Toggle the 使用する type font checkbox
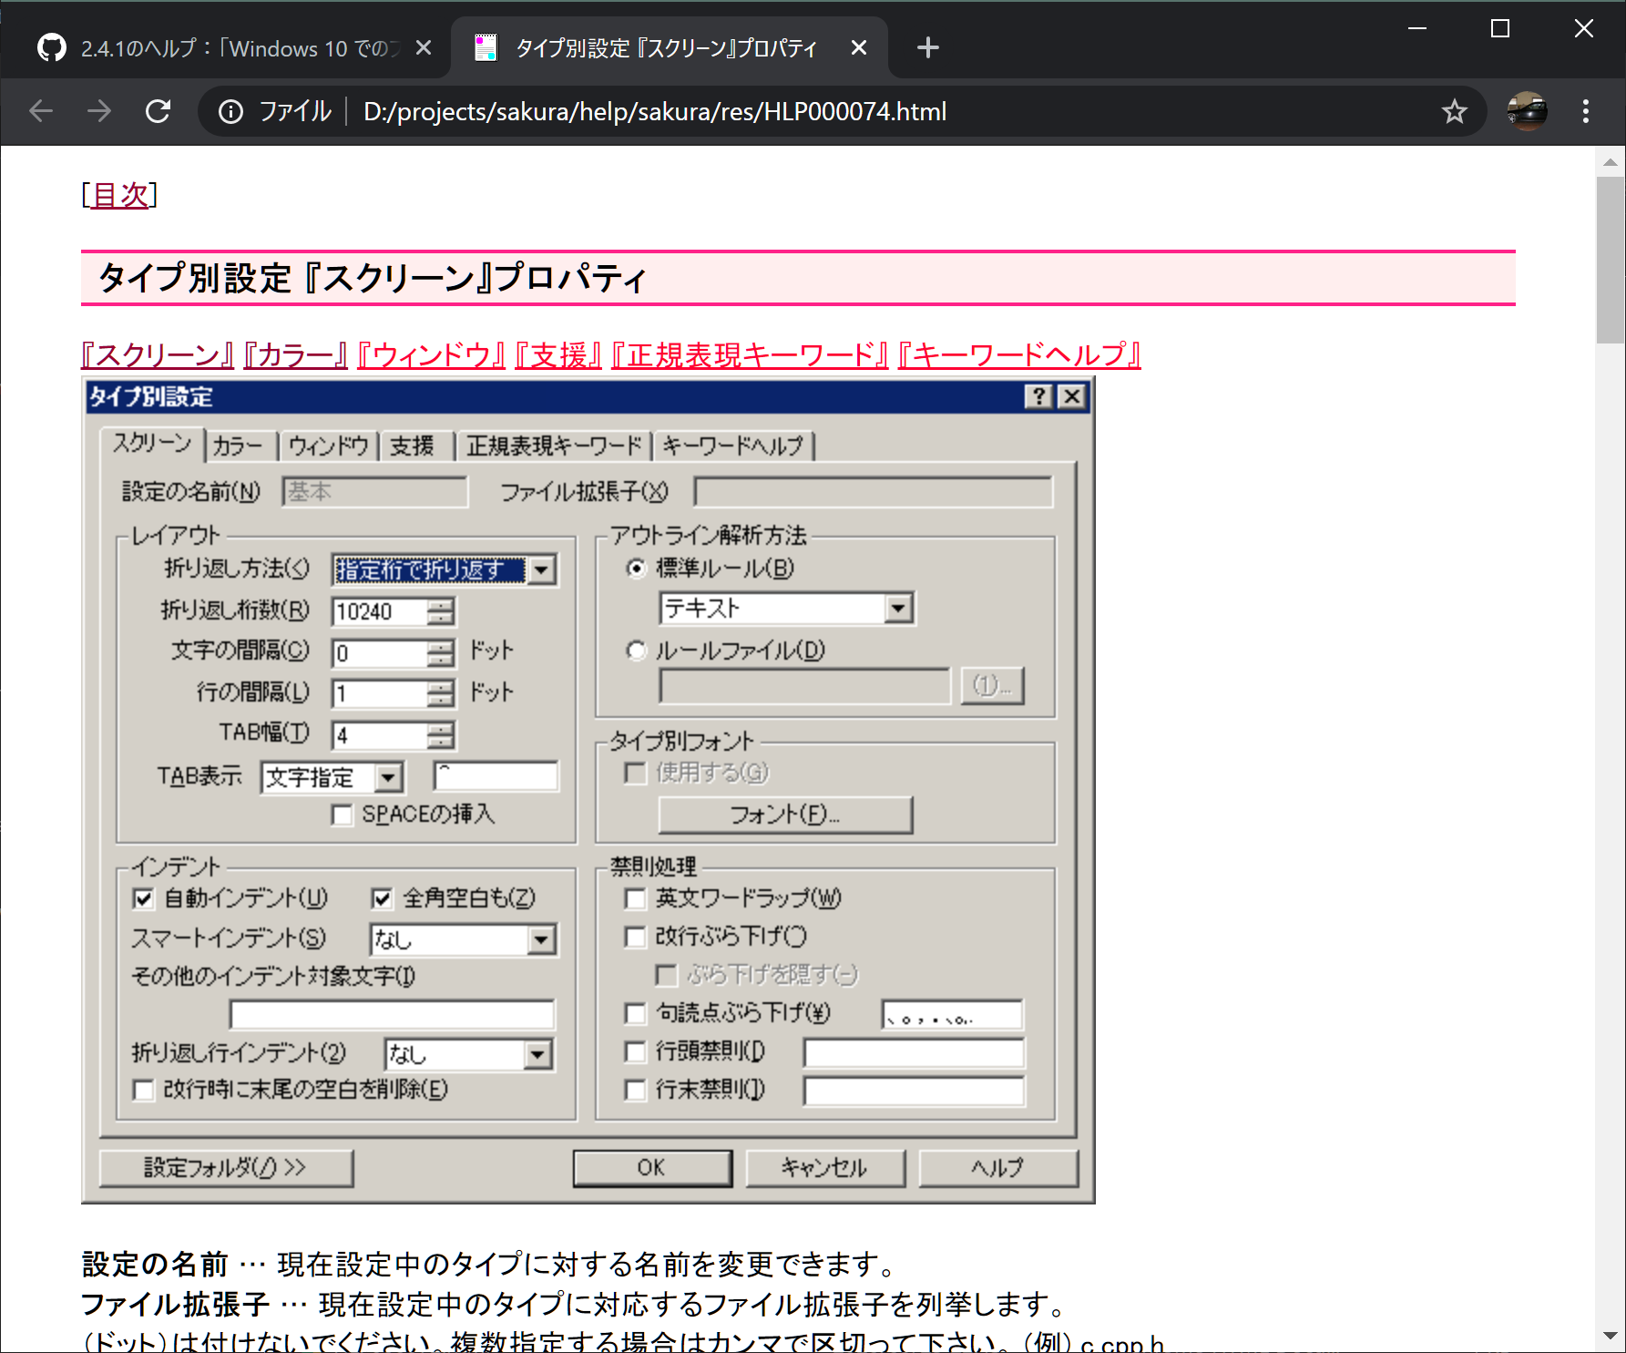Viewport: 1626px width, 1353px height. [635, 774]
